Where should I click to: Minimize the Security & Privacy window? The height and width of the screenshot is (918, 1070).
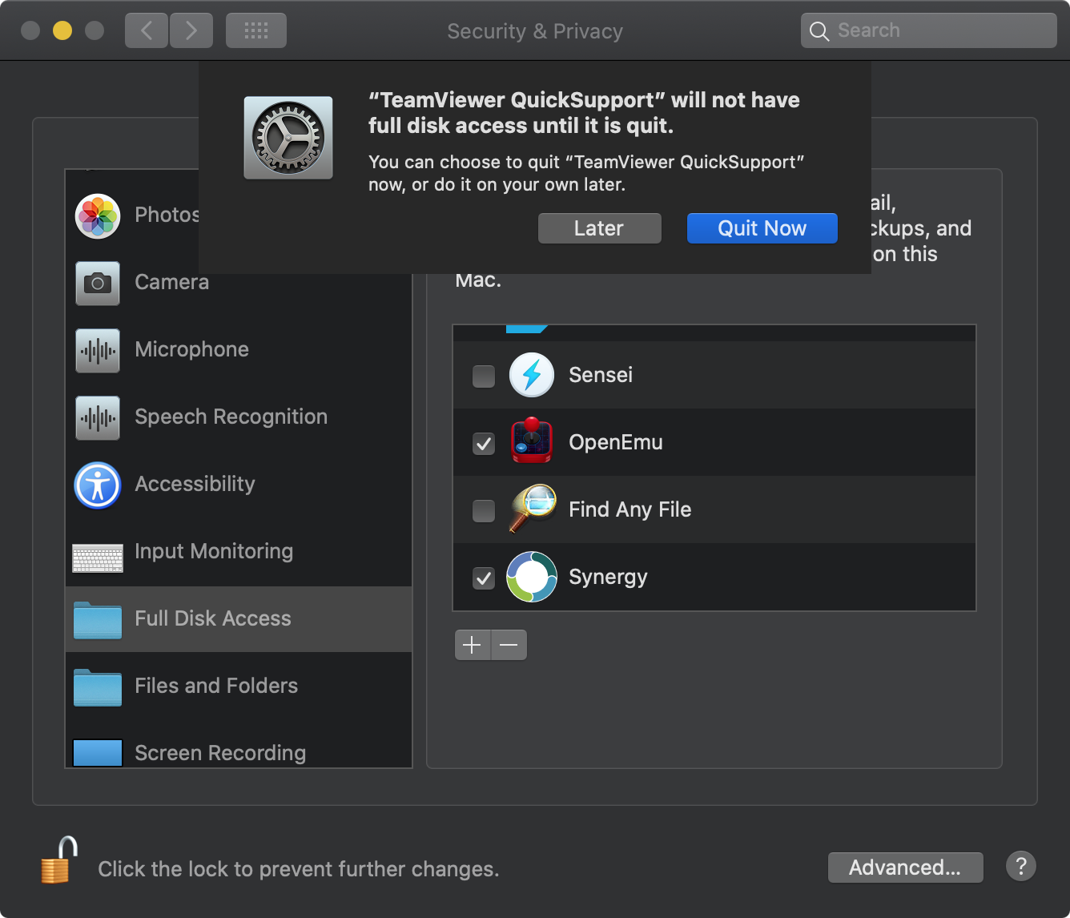[62, 30]
